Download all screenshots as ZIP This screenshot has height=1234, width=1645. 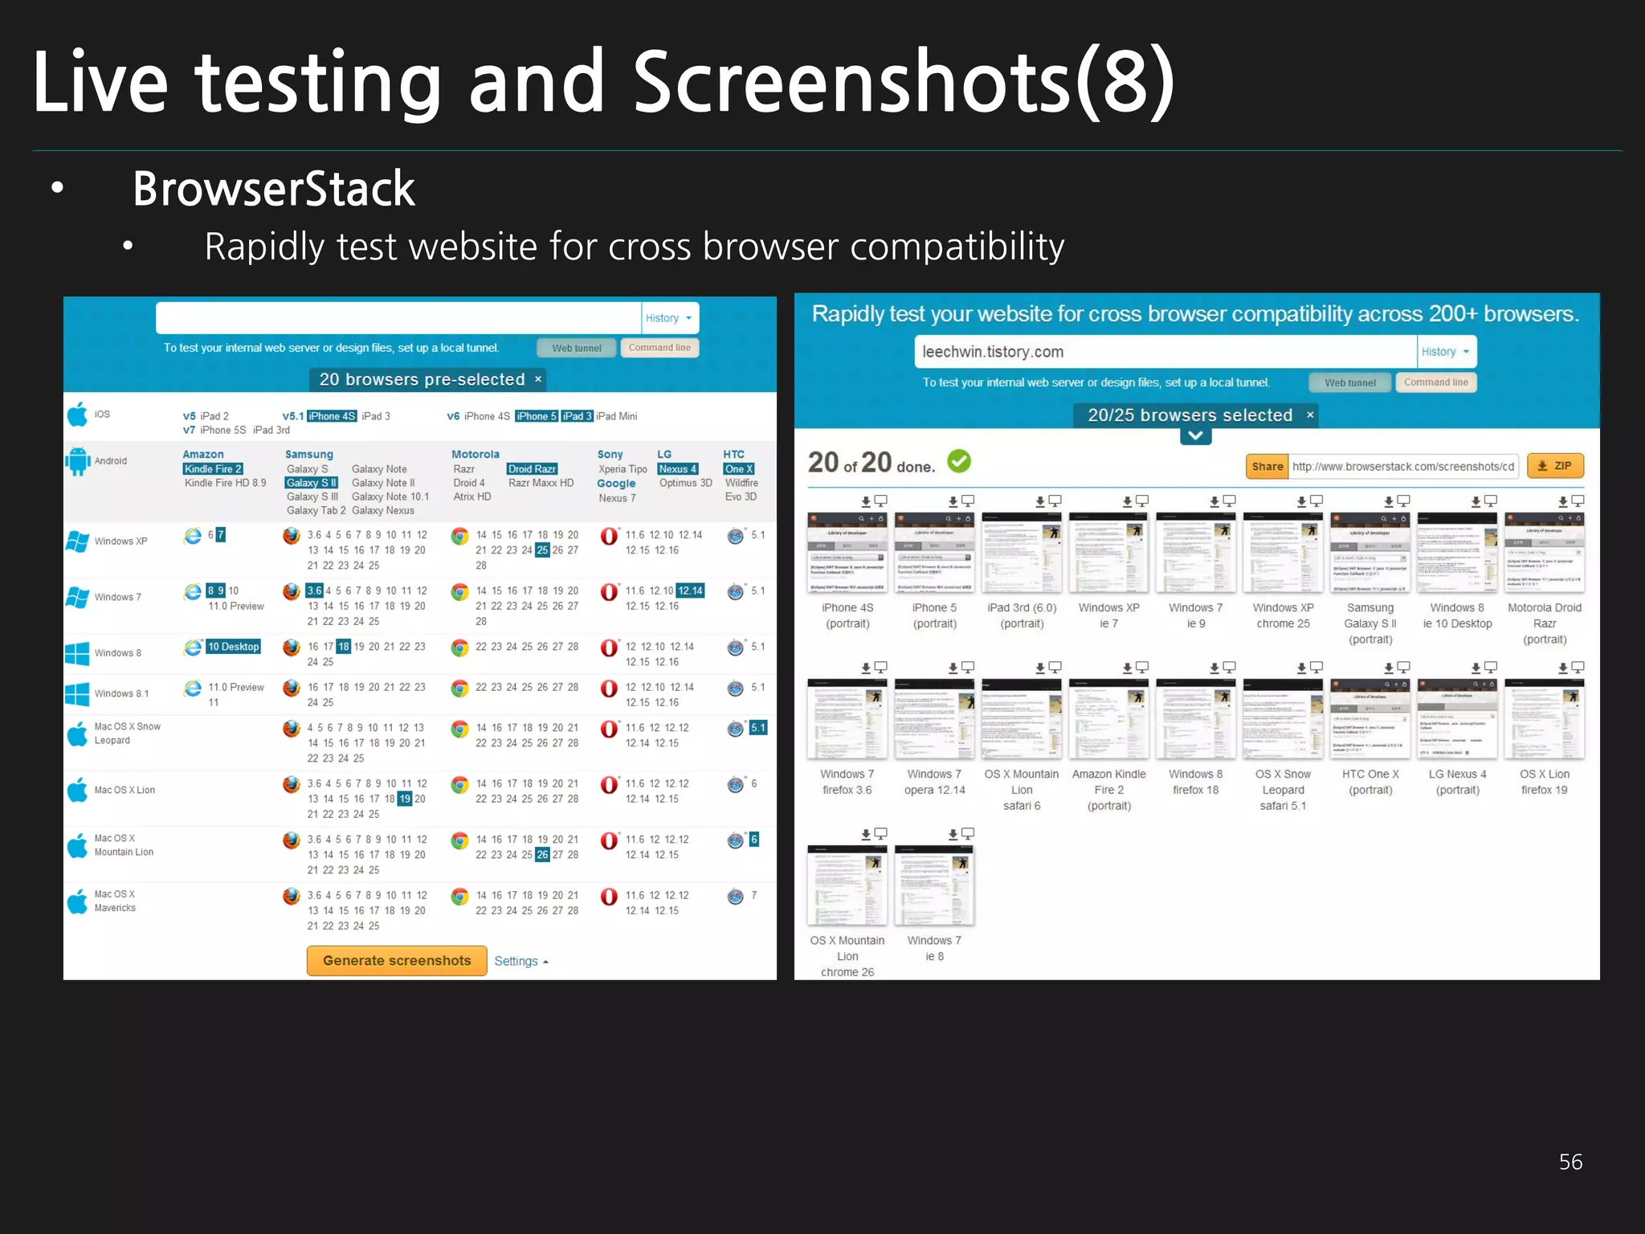click(x=1555, y=466)
